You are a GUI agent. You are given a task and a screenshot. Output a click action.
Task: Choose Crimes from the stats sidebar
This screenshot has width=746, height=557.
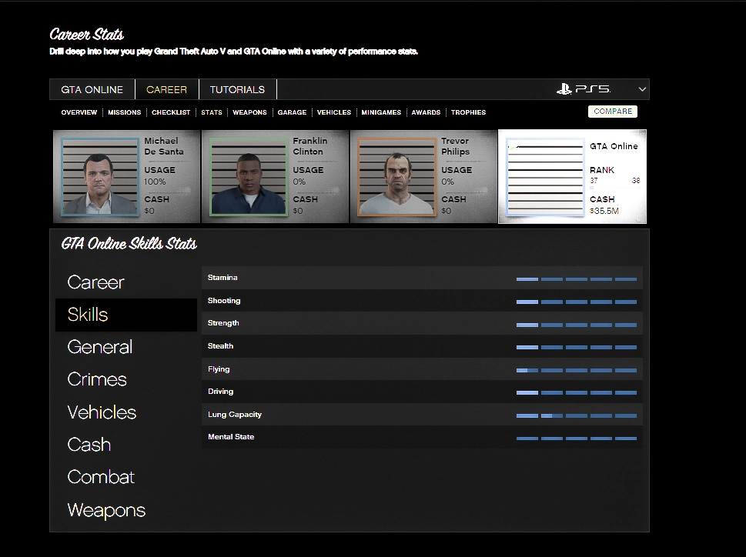97,379
